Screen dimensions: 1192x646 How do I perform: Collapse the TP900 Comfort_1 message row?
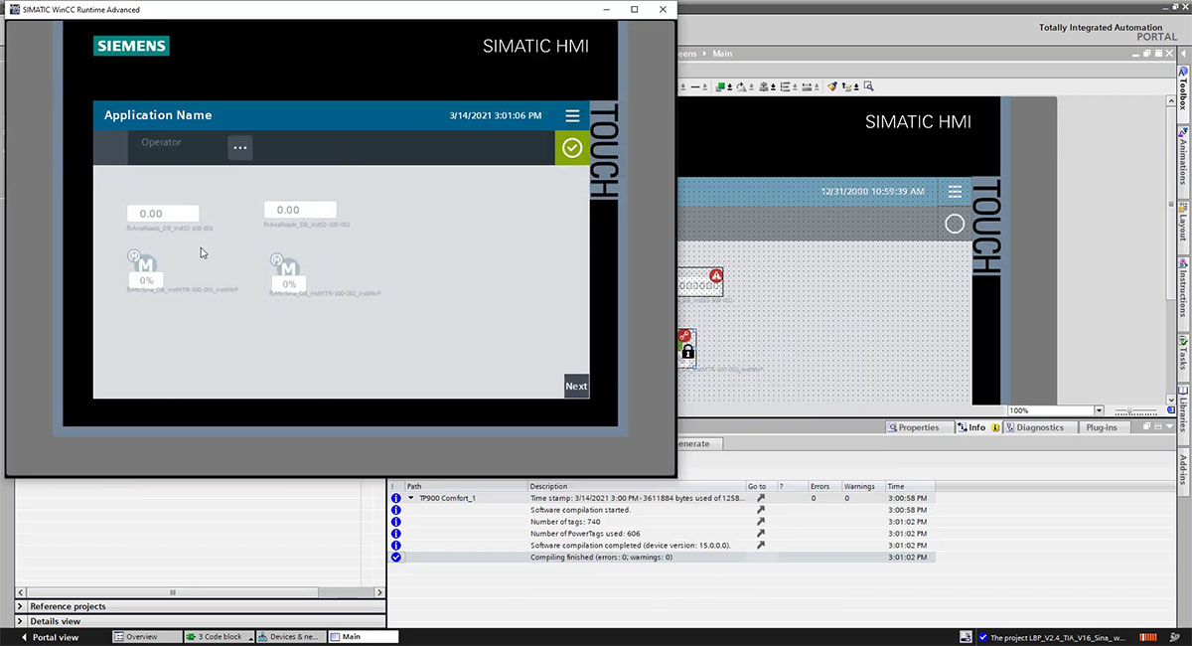click(x=411, y=498)
